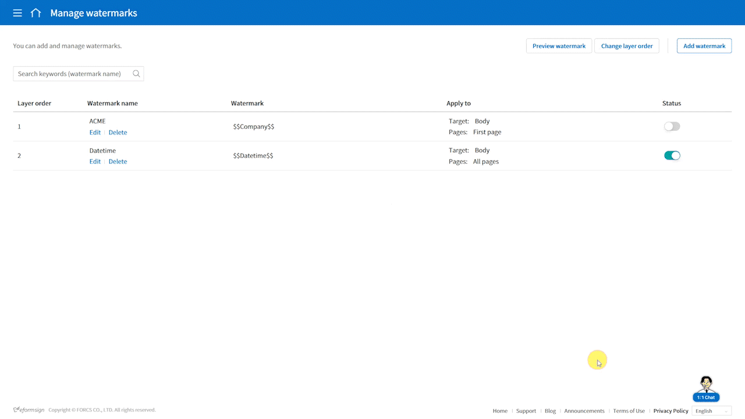Click the search magnifier icon

pos(136,74)
